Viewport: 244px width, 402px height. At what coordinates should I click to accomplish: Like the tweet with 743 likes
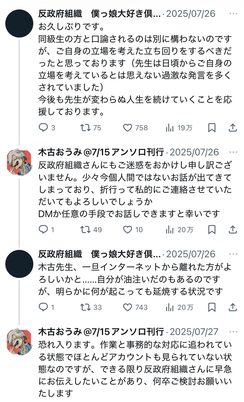point(127,307)
